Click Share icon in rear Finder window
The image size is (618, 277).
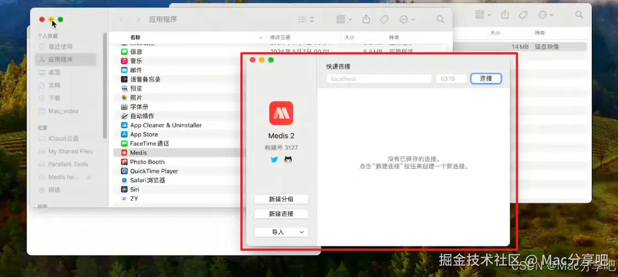coord(505,15)
